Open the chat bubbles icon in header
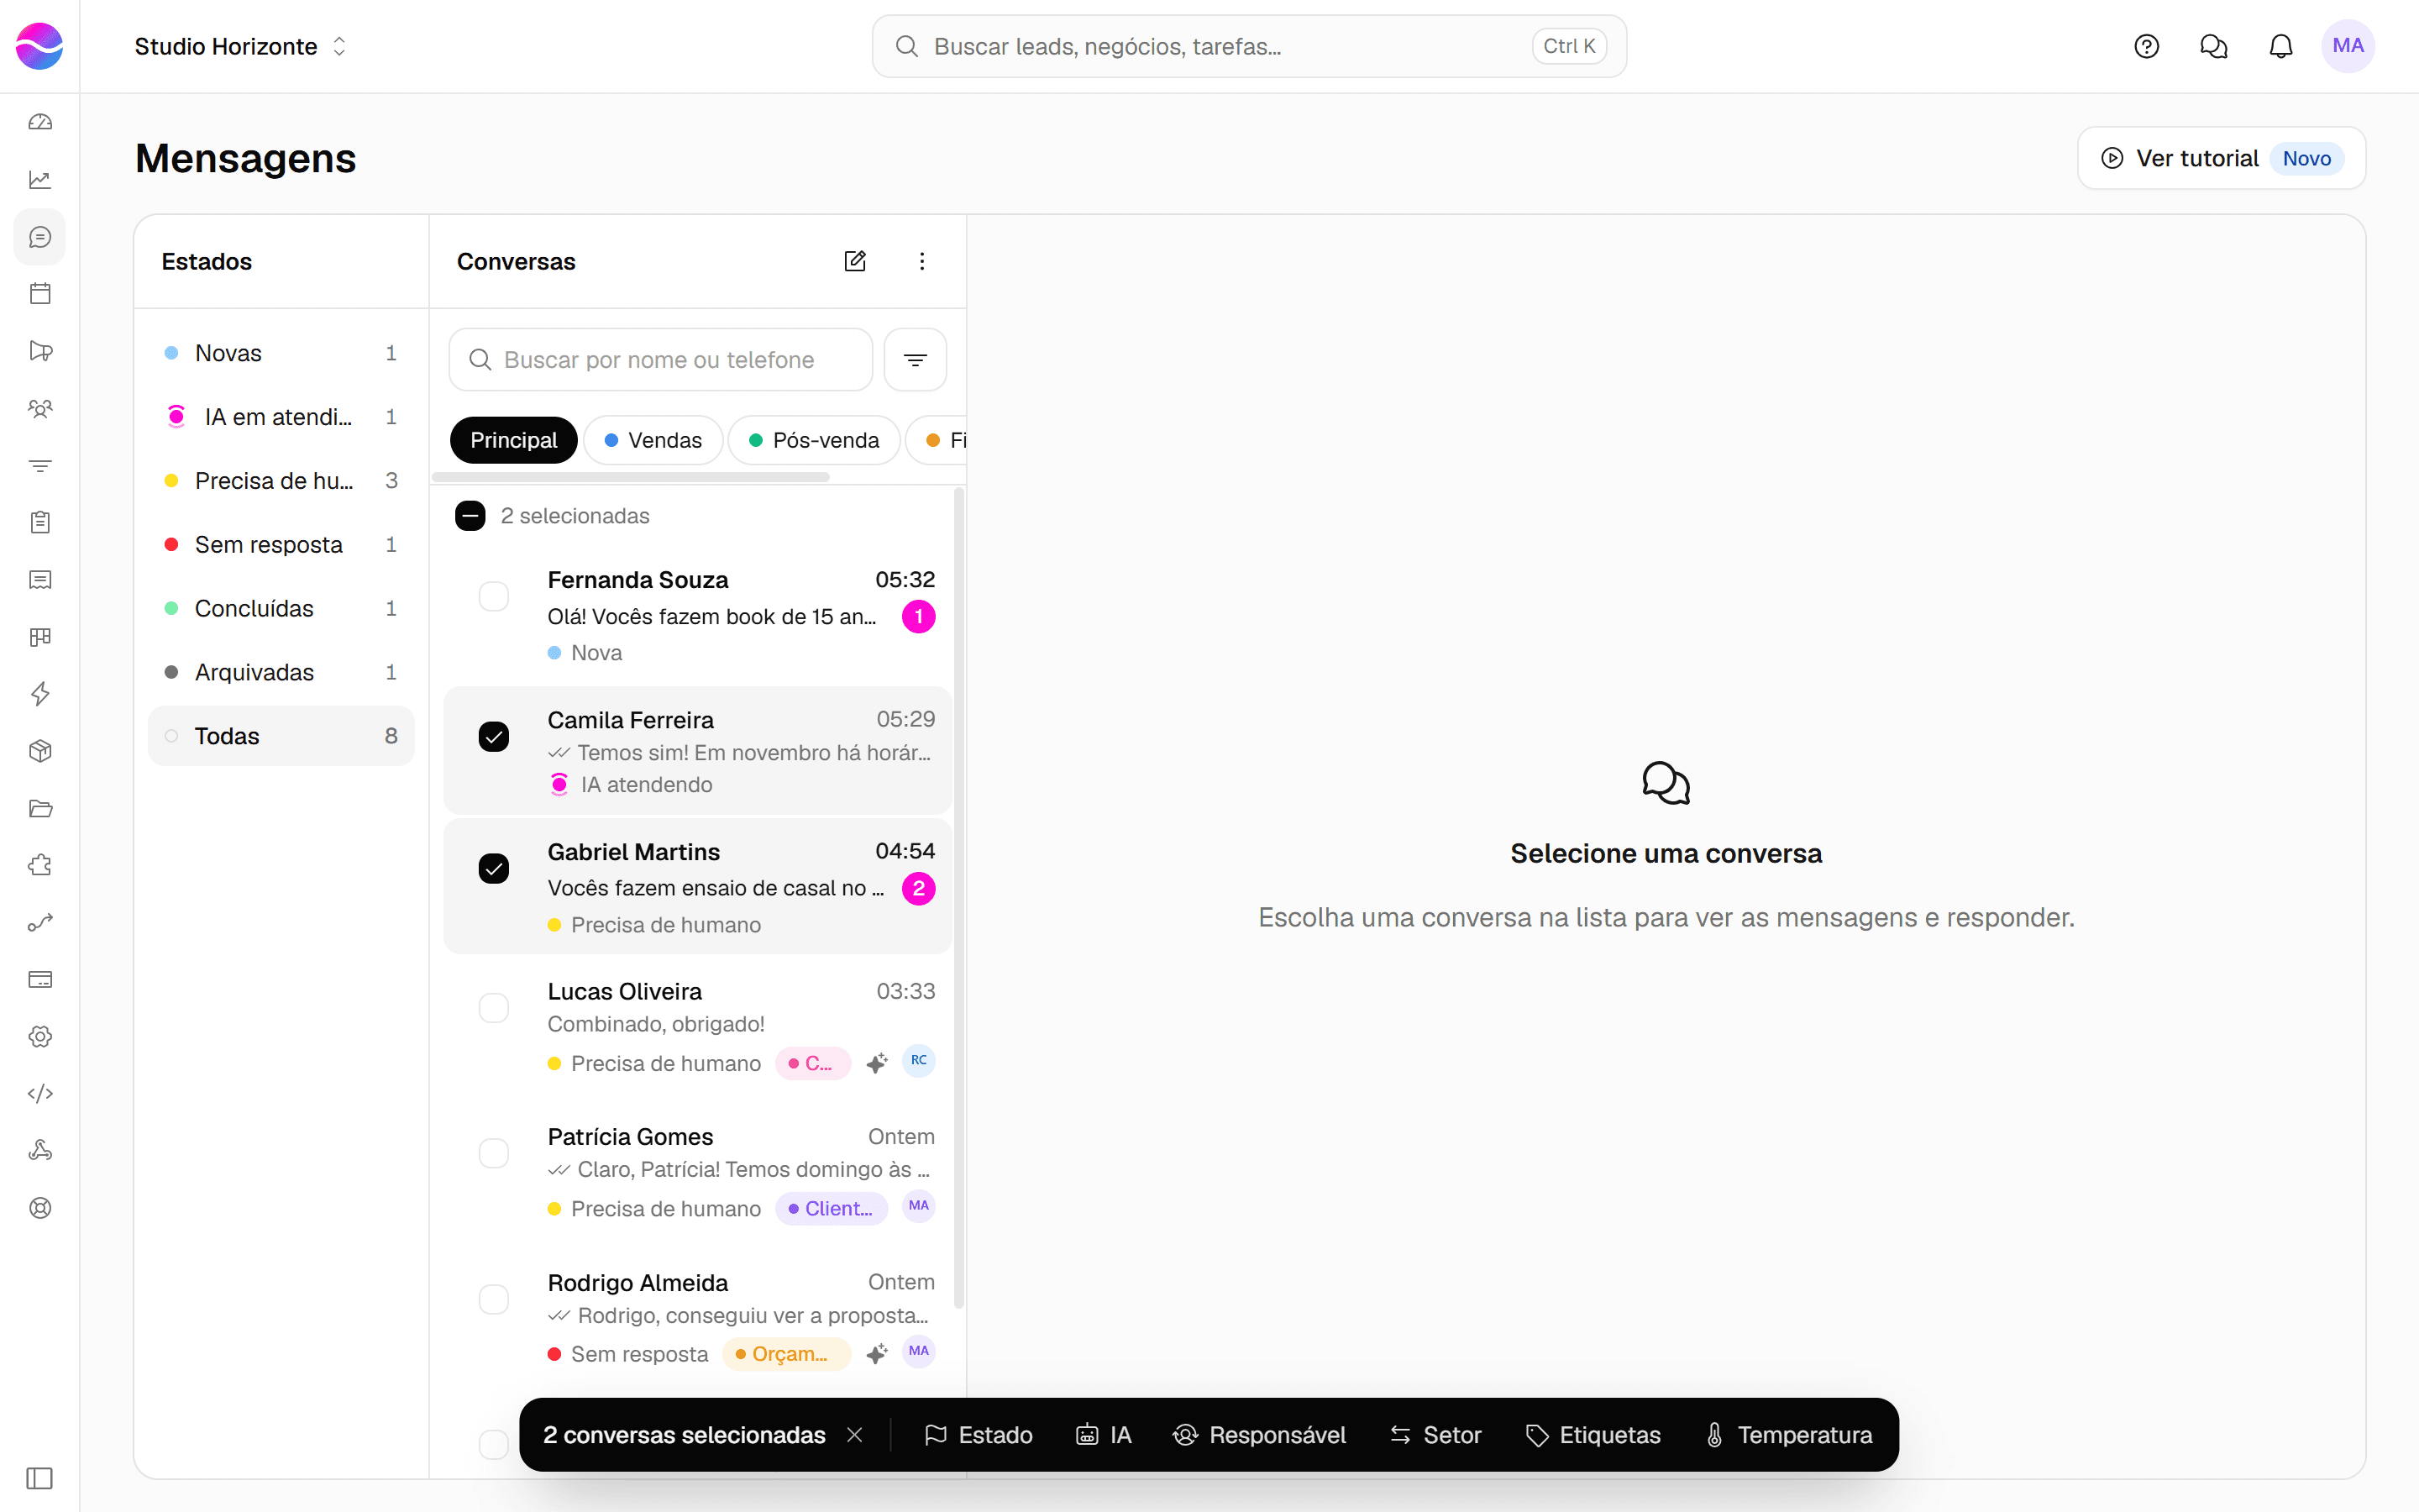Screen dimensions: 2419x1512 click(x=2213, y=46)
